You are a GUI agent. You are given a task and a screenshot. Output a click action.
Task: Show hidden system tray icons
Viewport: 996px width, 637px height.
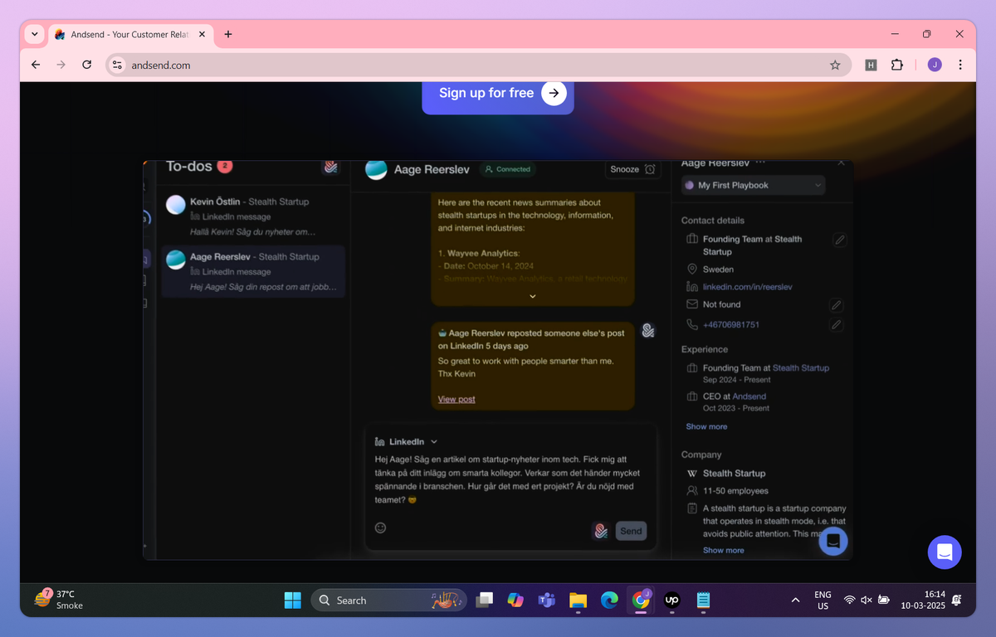[x=795, y=600]
